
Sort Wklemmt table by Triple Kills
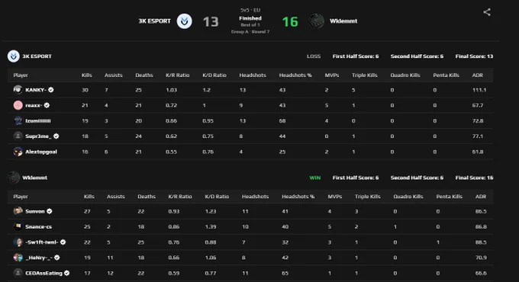367,197
